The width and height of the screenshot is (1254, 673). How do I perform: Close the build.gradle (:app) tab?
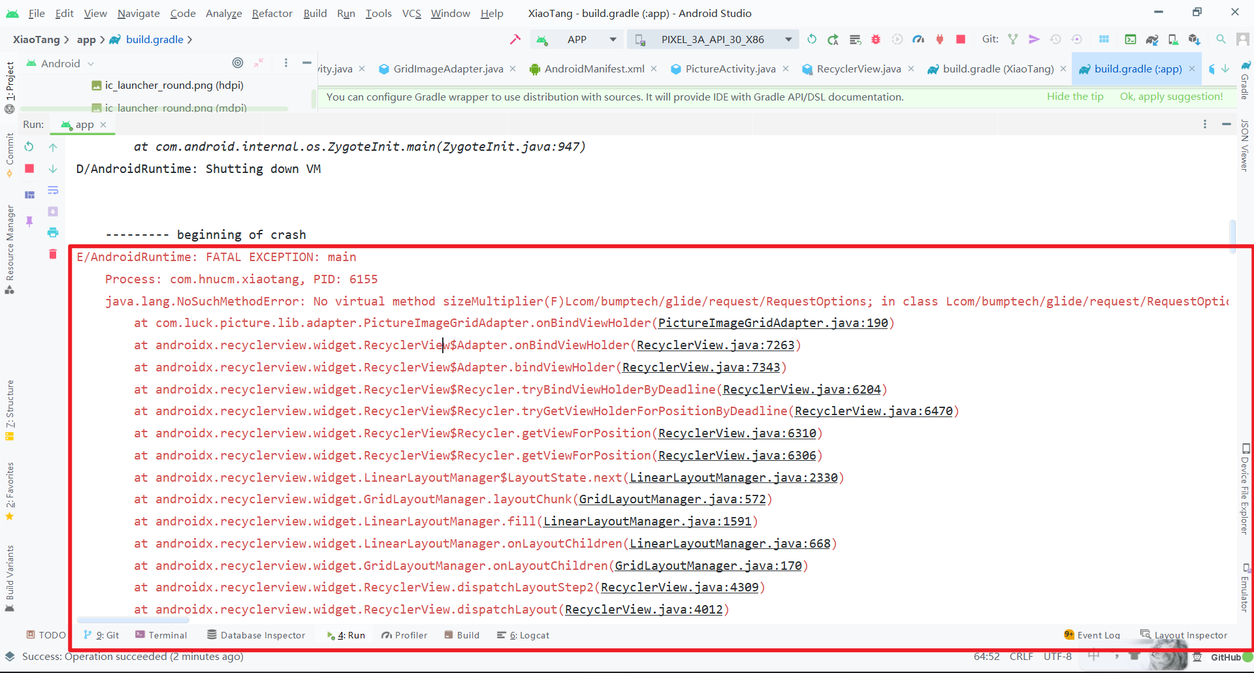tap(1192, 69)
